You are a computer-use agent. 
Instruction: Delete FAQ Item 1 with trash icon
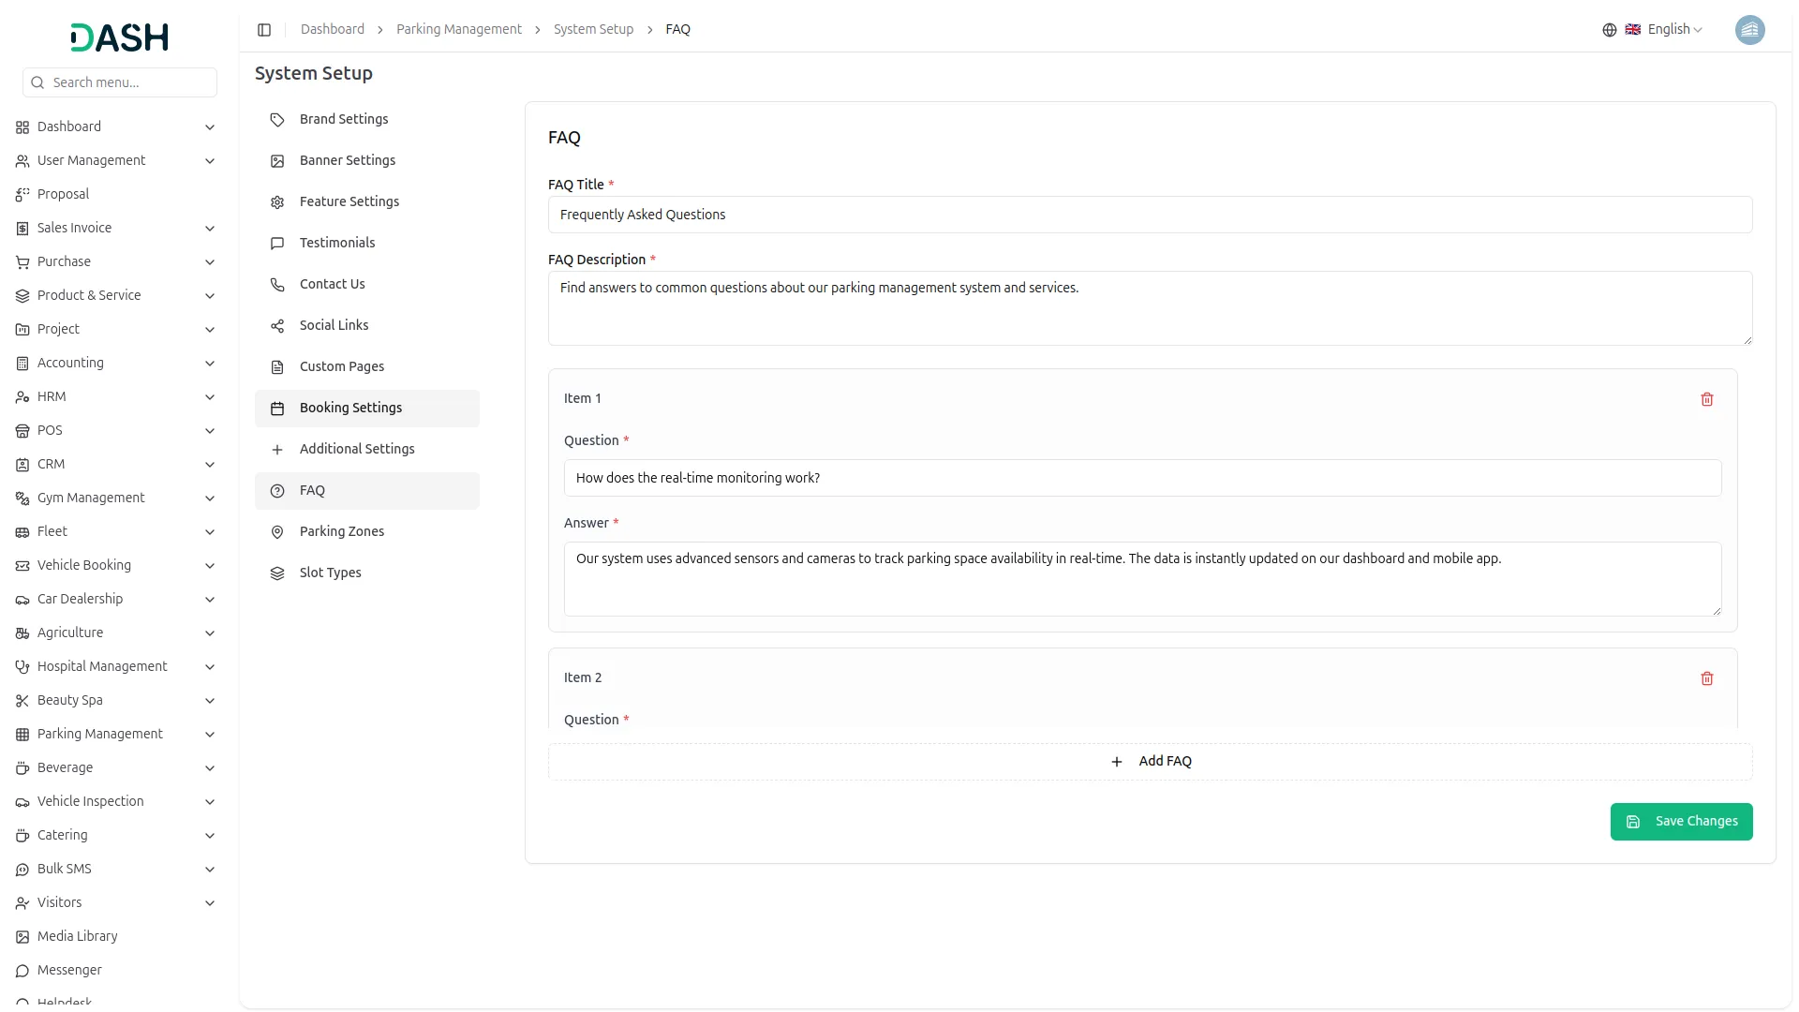pos(1706,399)
